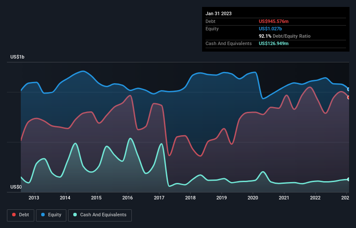
Task: Click the teal Cash And Equivalents legend dot
Action: tap(75, 215)
